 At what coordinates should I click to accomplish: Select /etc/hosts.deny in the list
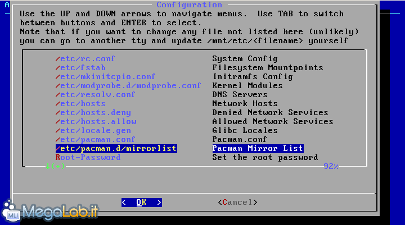93,113
